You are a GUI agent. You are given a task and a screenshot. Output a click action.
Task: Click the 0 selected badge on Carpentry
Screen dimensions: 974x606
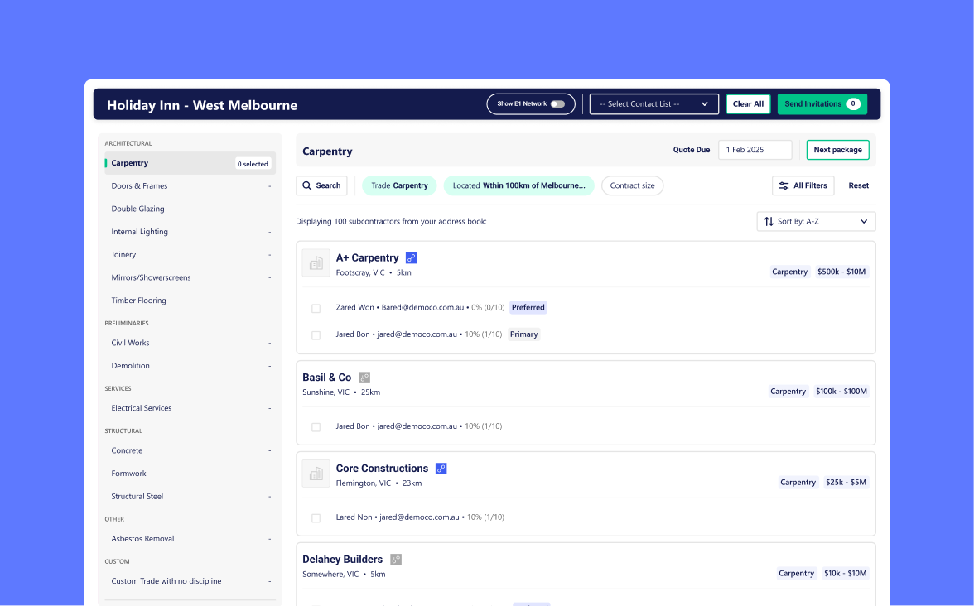coord(253,164)
